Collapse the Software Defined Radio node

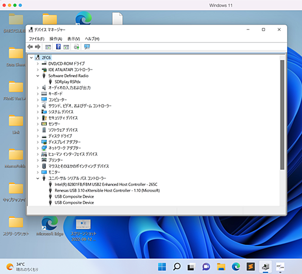[38, 76]
